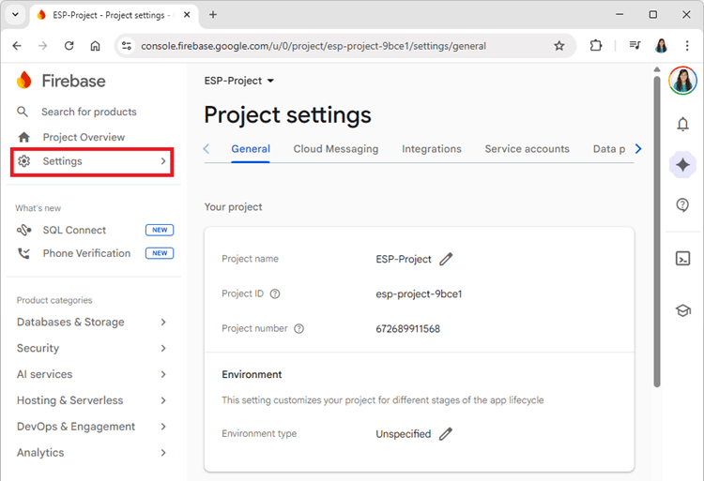
Task: Click the browser address bar URL
Action: click(314, 46)
